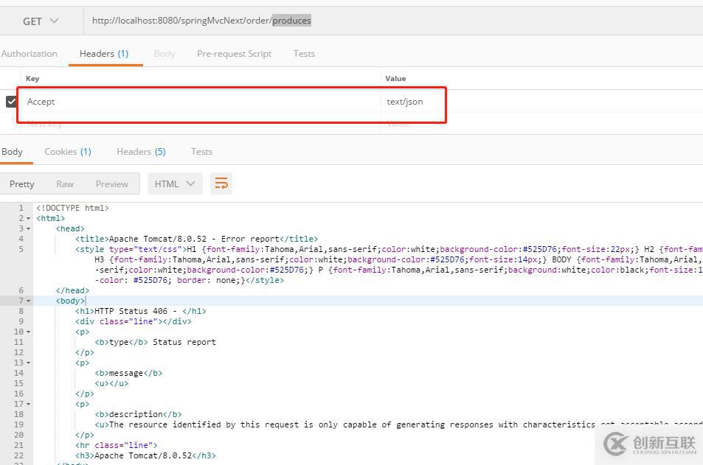
Task: Open the request Body tab
Action: tap(164, 54)
